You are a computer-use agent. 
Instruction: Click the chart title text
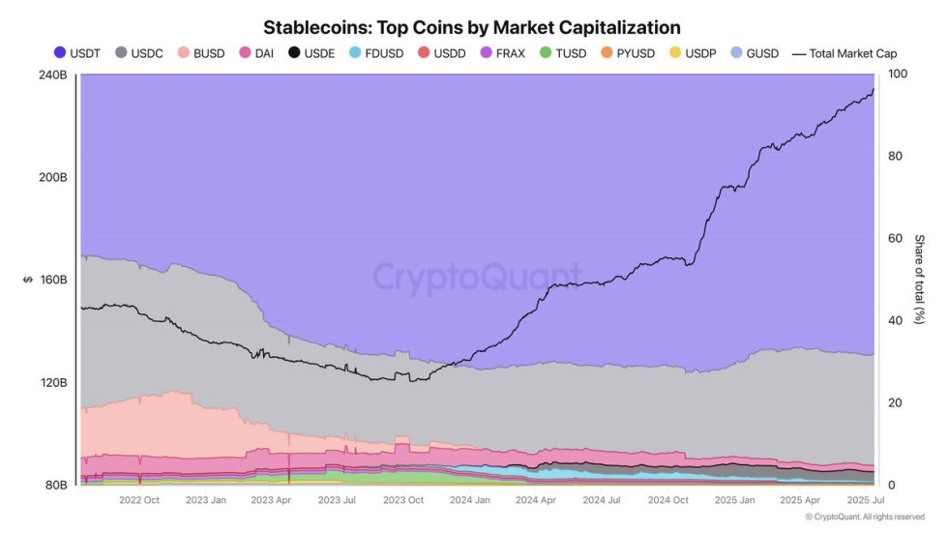click(x=473, y=27)
